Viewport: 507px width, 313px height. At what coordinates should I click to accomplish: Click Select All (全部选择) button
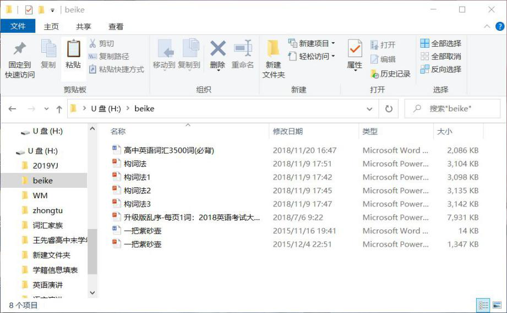pyautogui.click(x=441, y=43)
